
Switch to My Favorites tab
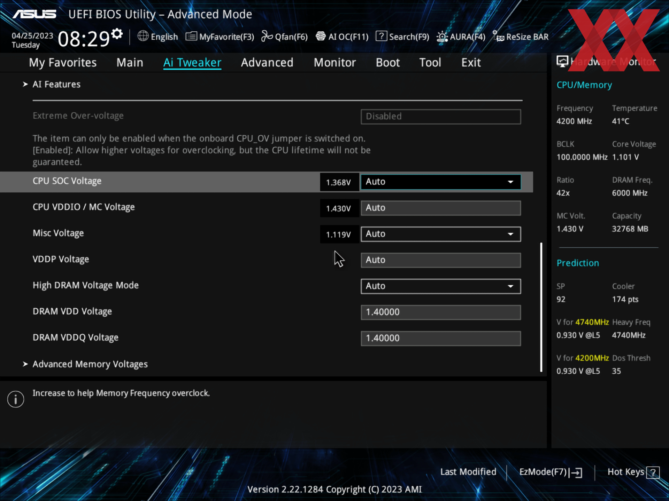click(x=63, y=63)
